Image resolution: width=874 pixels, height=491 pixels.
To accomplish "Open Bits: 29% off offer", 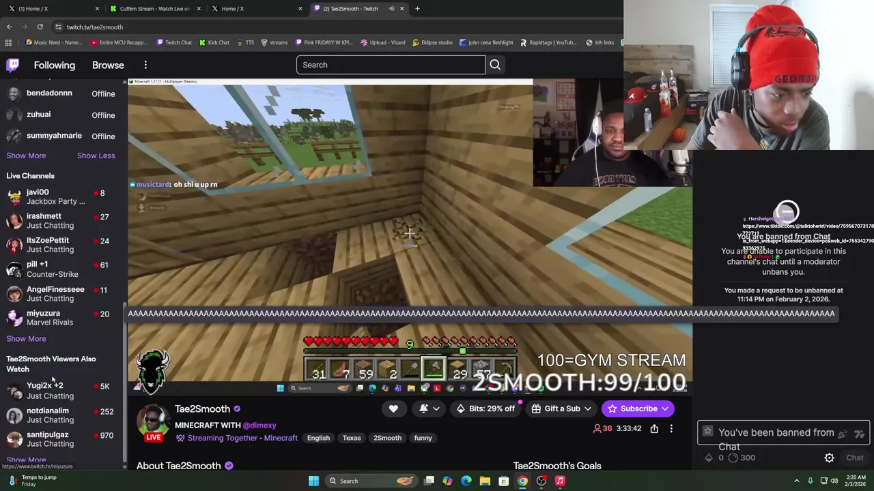I will pyautogui.click(x=485, y=408).
